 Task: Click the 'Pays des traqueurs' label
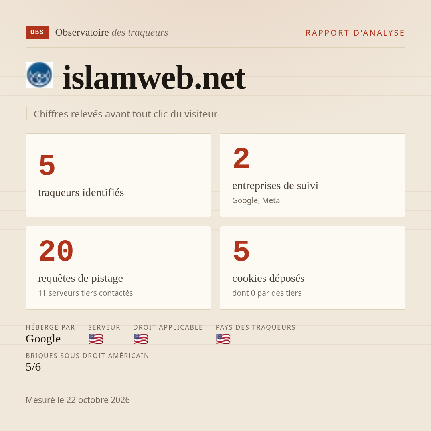click(256, 327)
